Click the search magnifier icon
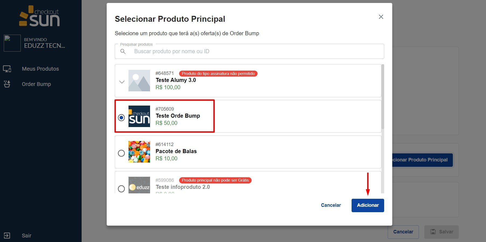 [123, 52]
